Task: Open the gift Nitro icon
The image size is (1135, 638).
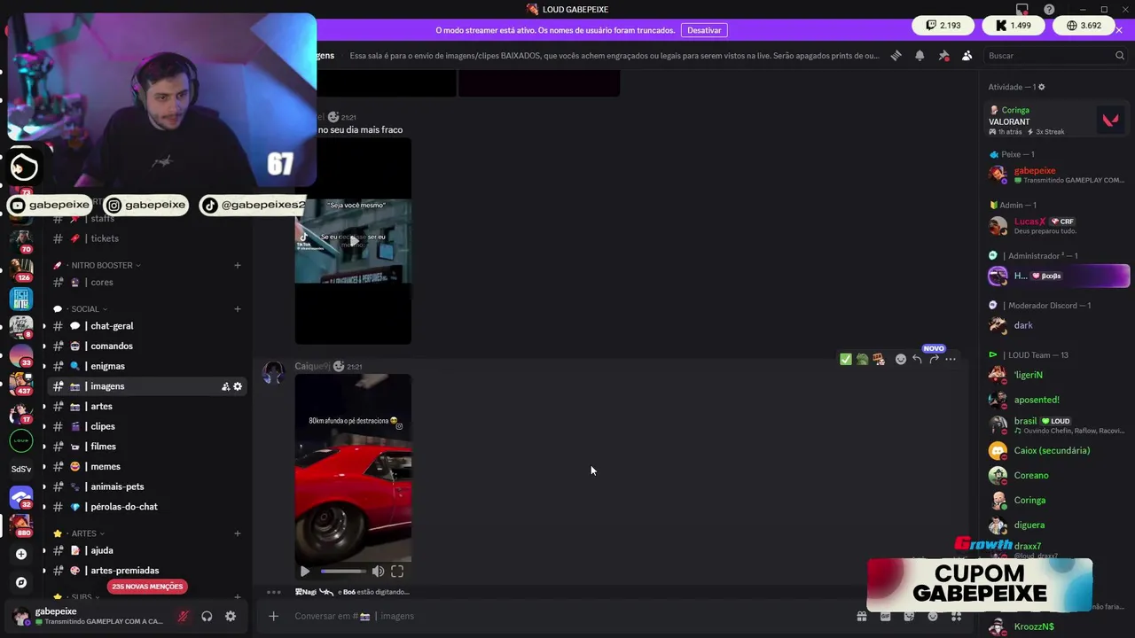Action: pos(861,617)
